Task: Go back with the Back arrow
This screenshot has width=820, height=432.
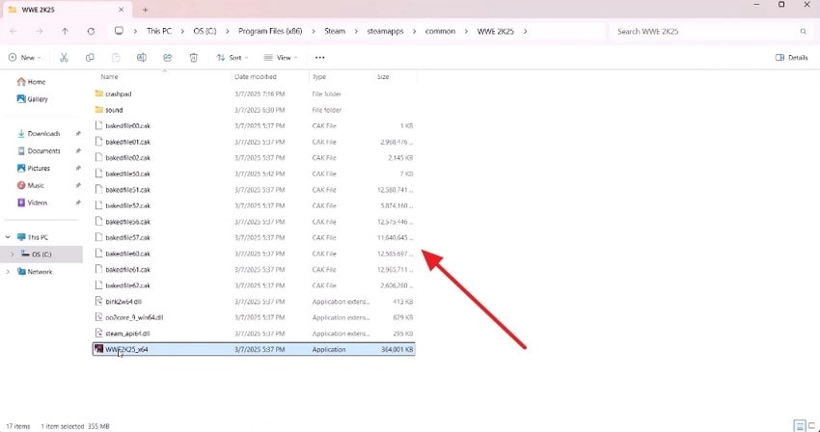Action: [x=14, y=32]
